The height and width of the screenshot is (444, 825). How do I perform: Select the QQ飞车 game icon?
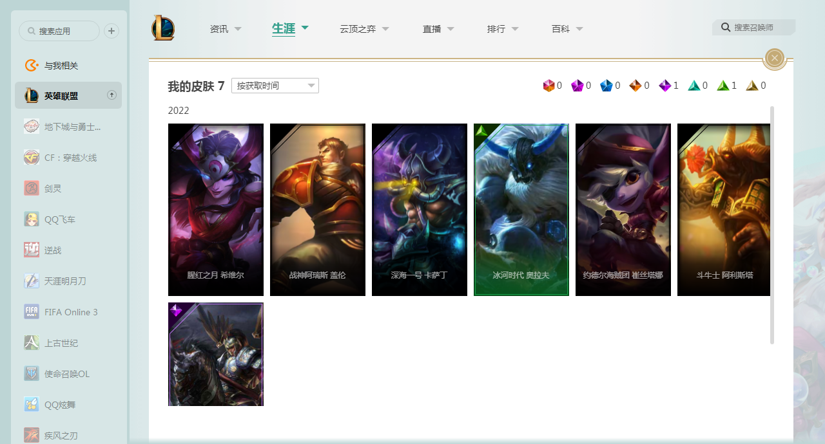[32, 219]
